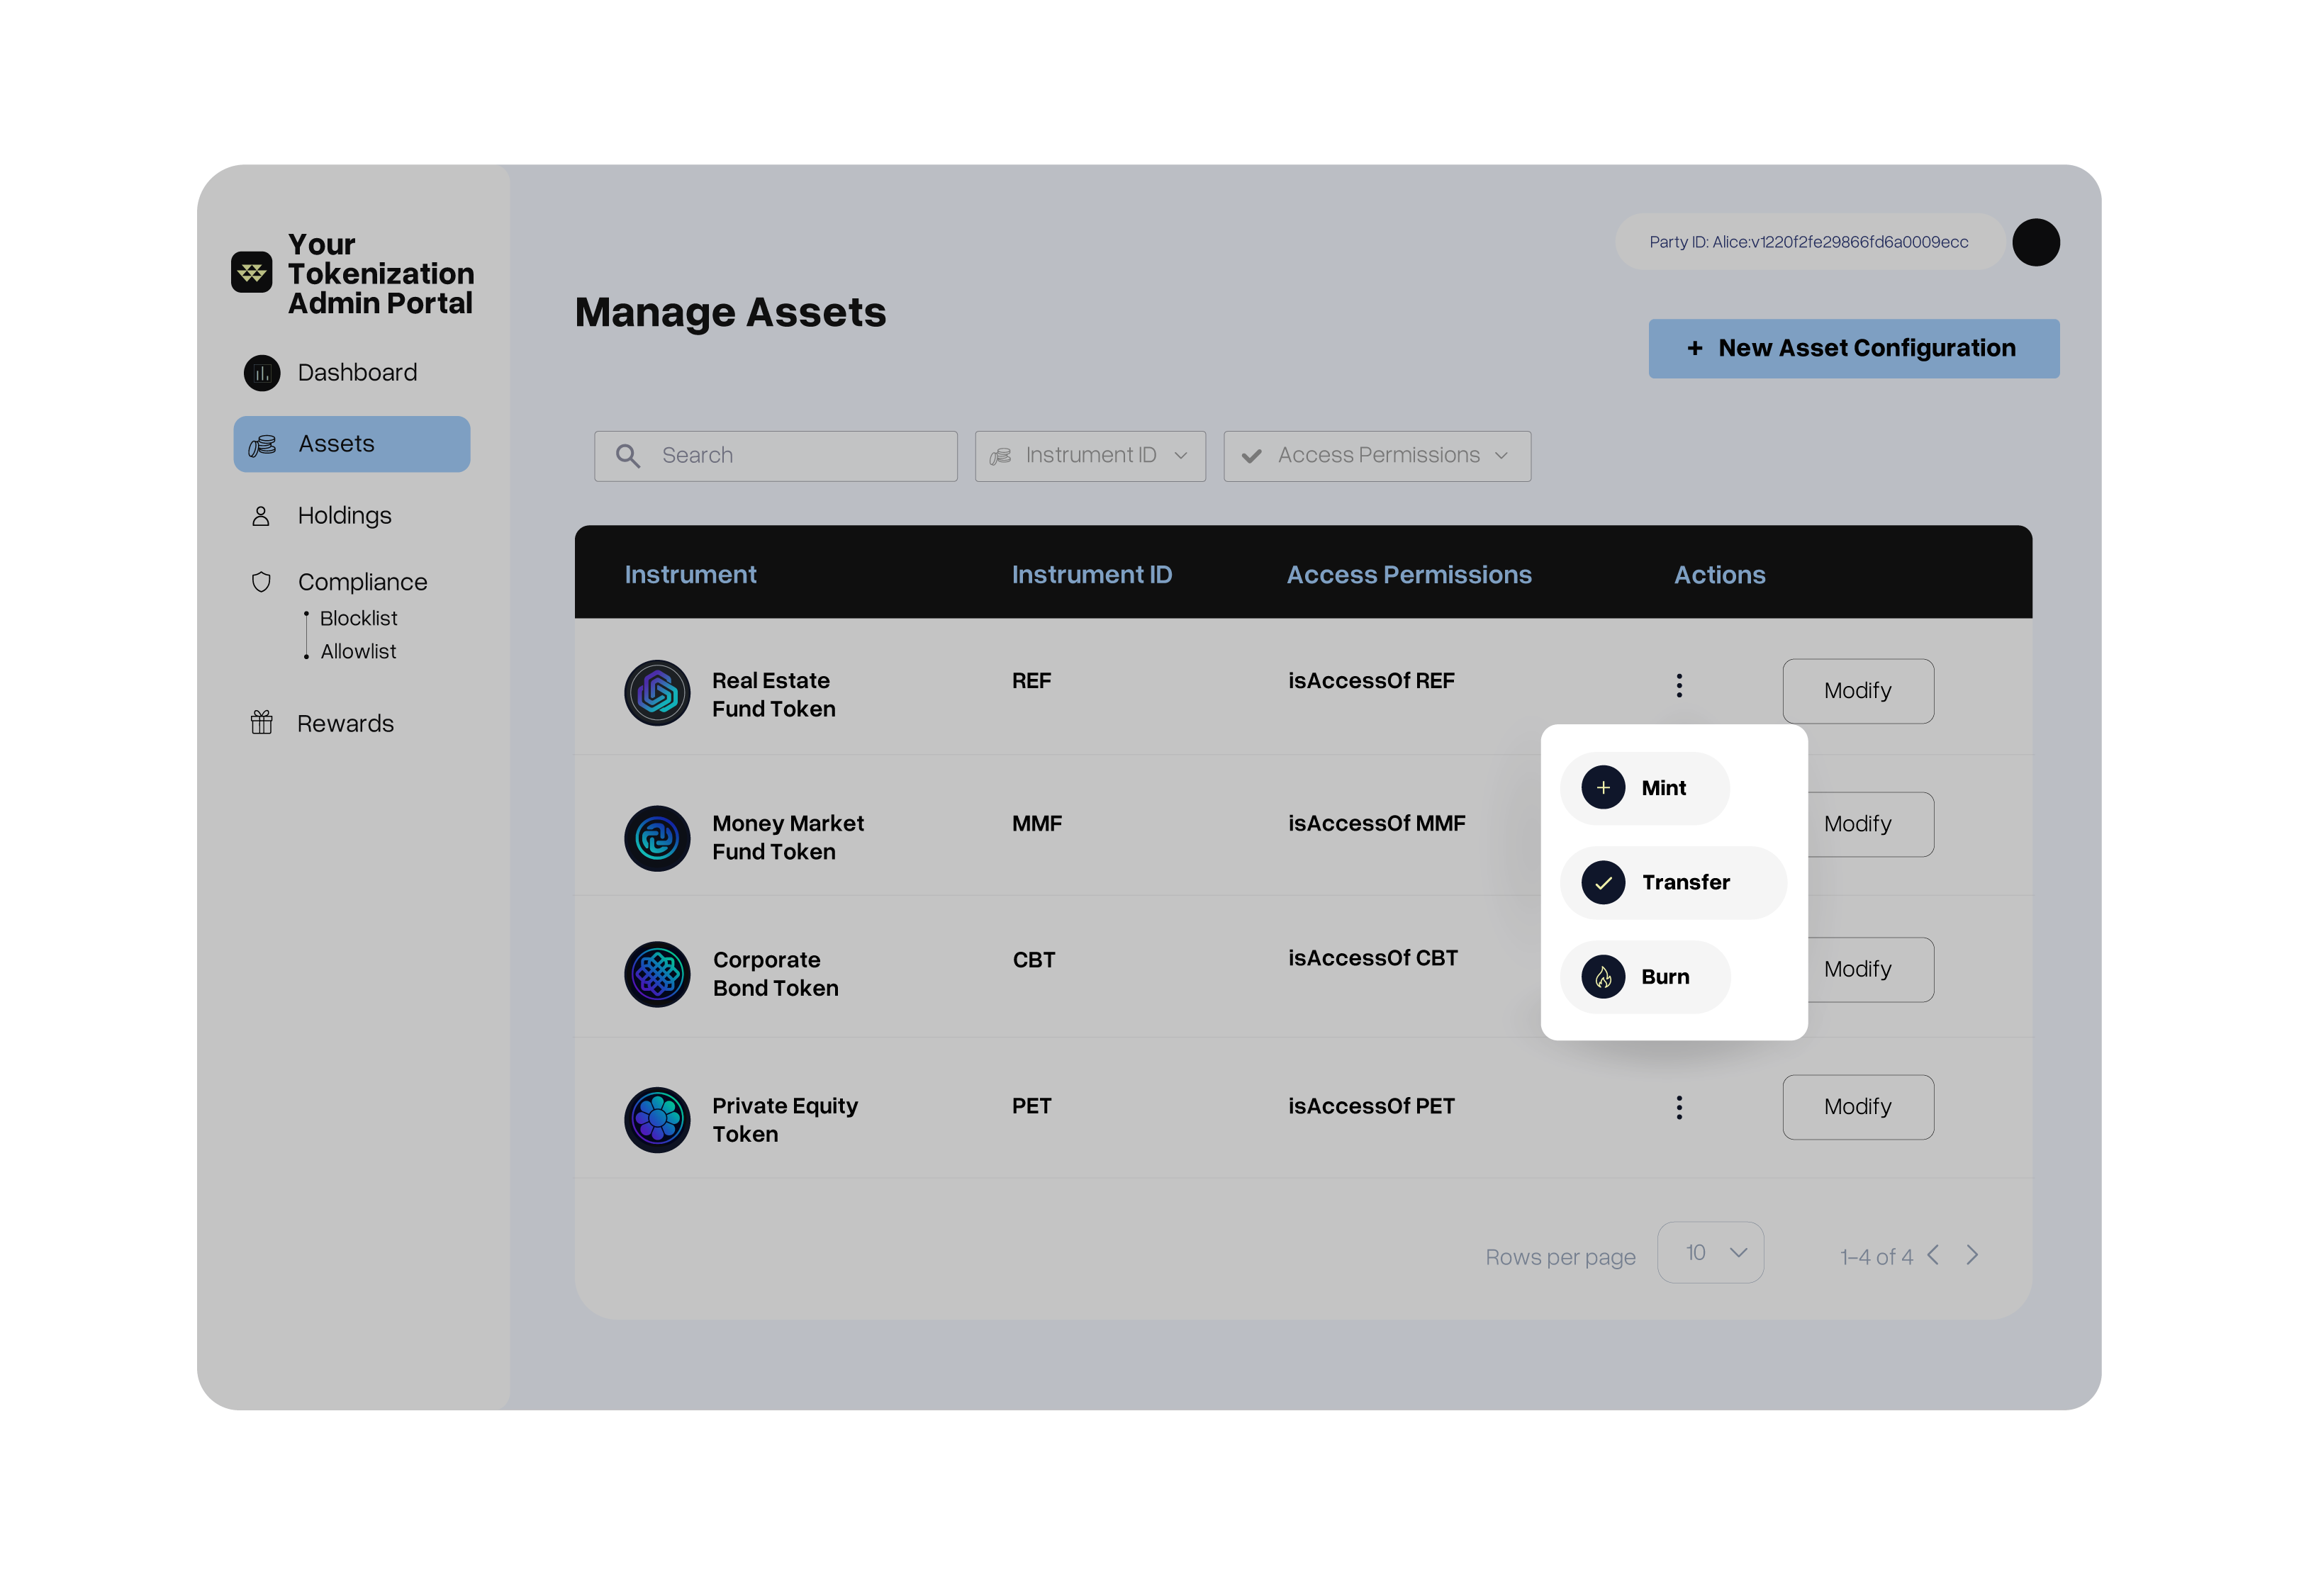Click the Corporate Bond Token logo
The height and width of the screenshot is (1596, 2299).
click(657, 974)
